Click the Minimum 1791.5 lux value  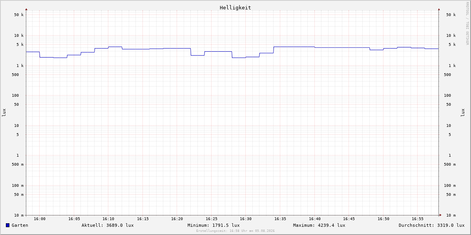[x=214, y=225]
